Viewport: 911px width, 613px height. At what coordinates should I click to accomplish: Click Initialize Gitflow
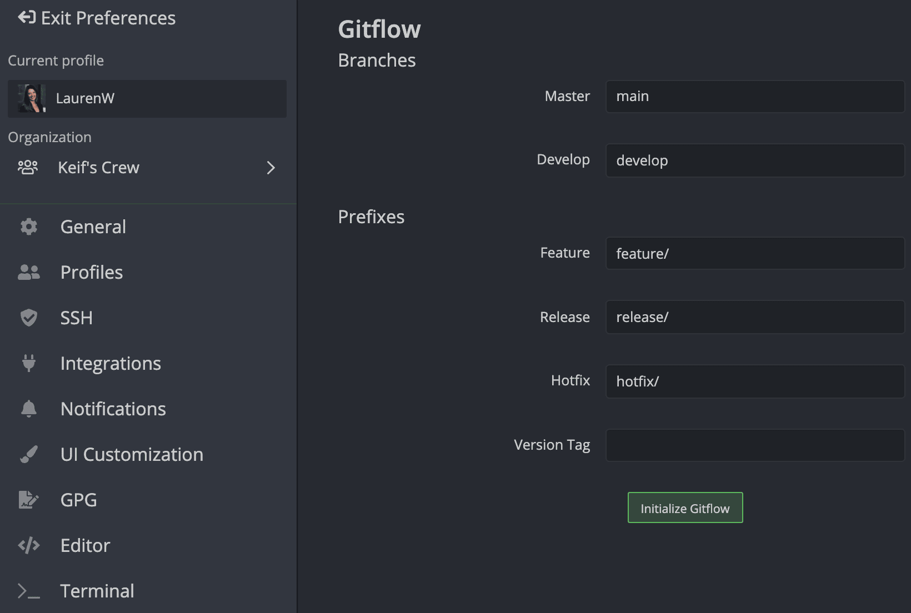685,507
